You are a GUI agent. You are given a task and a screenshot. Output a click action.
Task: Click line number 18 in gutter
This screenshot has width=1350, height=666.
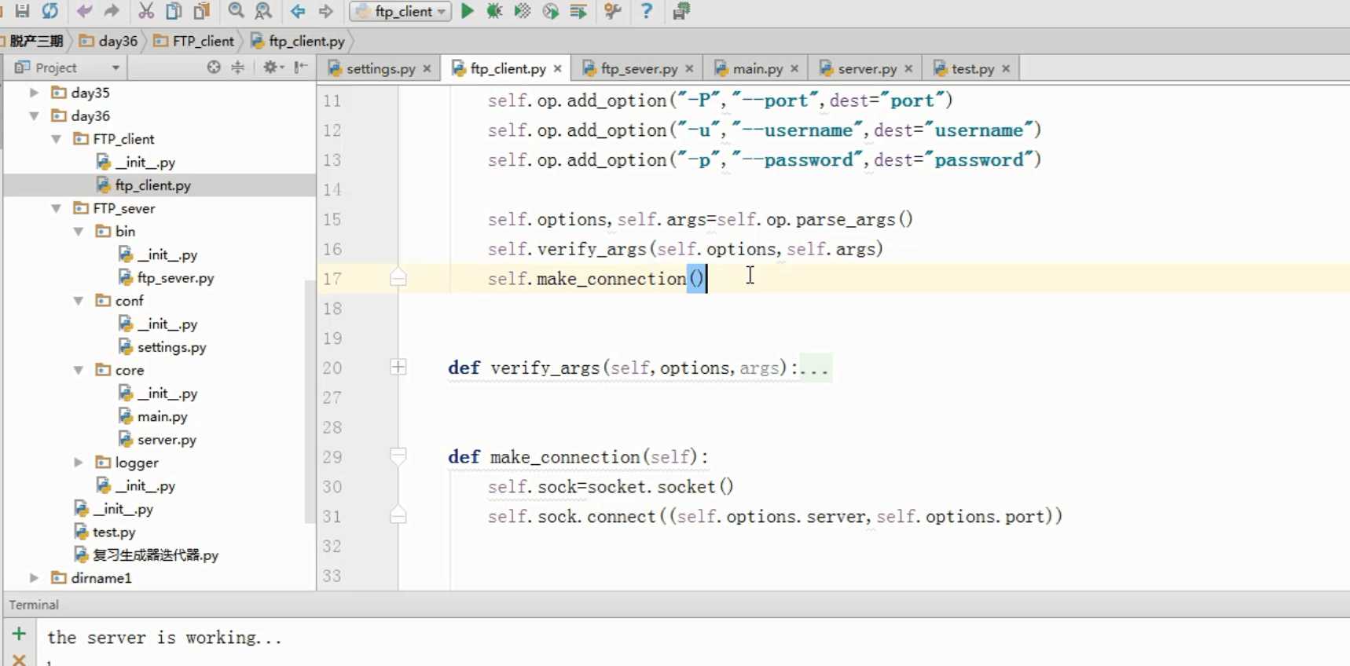pos(332,309)
